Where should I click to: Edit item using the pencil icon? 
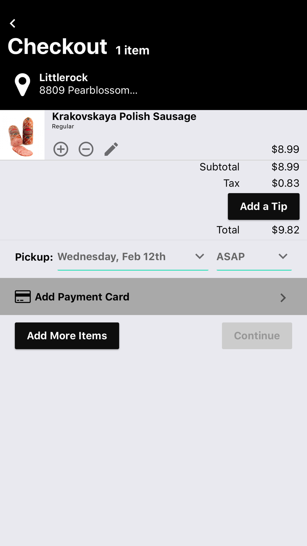tap(111, 149)
